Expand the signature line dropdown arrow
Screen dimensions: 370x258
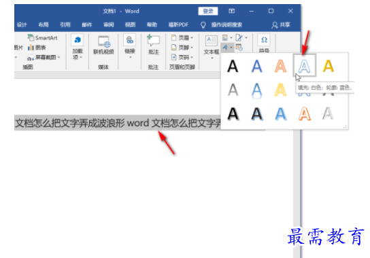[246, 38]
